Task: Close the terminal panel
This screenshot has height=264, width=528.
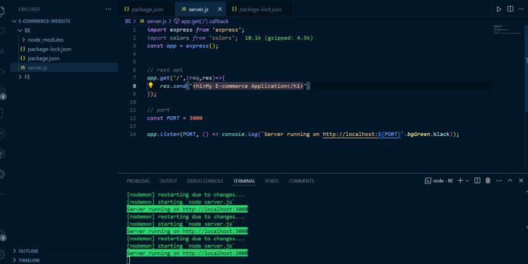Action: pos(519,181)
